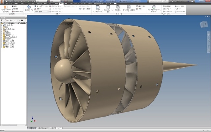The image size is (211, 132).
Task: Click the help search input field
Action: [x=158, y=1]
